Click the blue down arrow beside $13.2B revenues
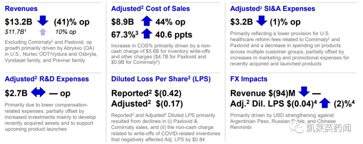The height and width of the screenshot is (144, 363). pyautogui.click(x=43, y=21)
